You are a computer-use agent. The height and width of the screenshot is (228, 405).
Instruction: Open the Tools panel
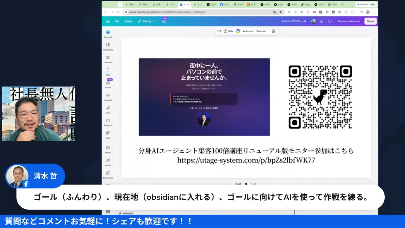tap(108, 110)
